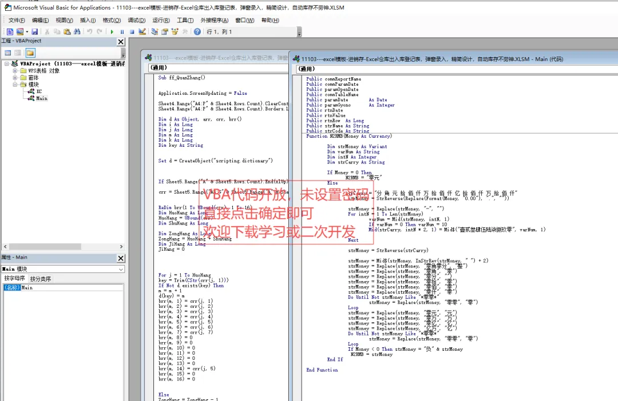Viewport: 618px width, 401px height.
Task: Click the Main name value field
Action: pyautogui.click(x=72, y=288)
